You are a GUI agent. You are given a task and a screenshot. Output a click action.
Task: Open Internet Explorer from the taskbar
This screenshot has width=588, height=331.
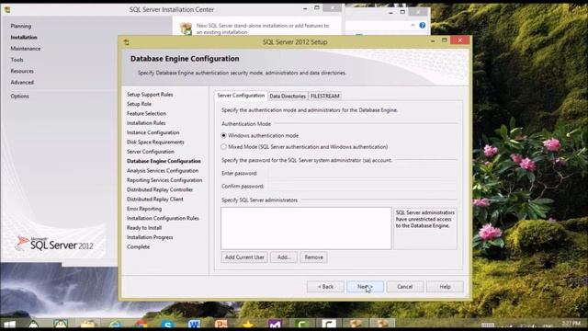[115, 325]
